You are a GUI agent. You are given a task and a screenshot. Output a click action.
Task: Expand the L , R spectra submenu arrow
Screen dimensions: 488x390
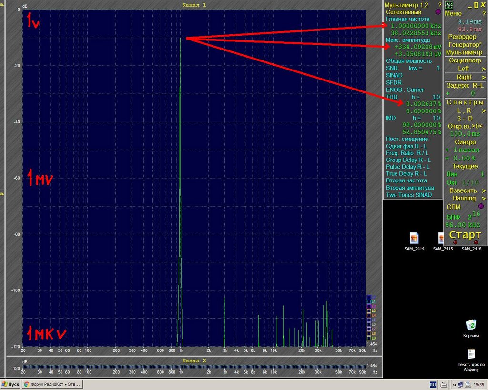click(484, 111)
